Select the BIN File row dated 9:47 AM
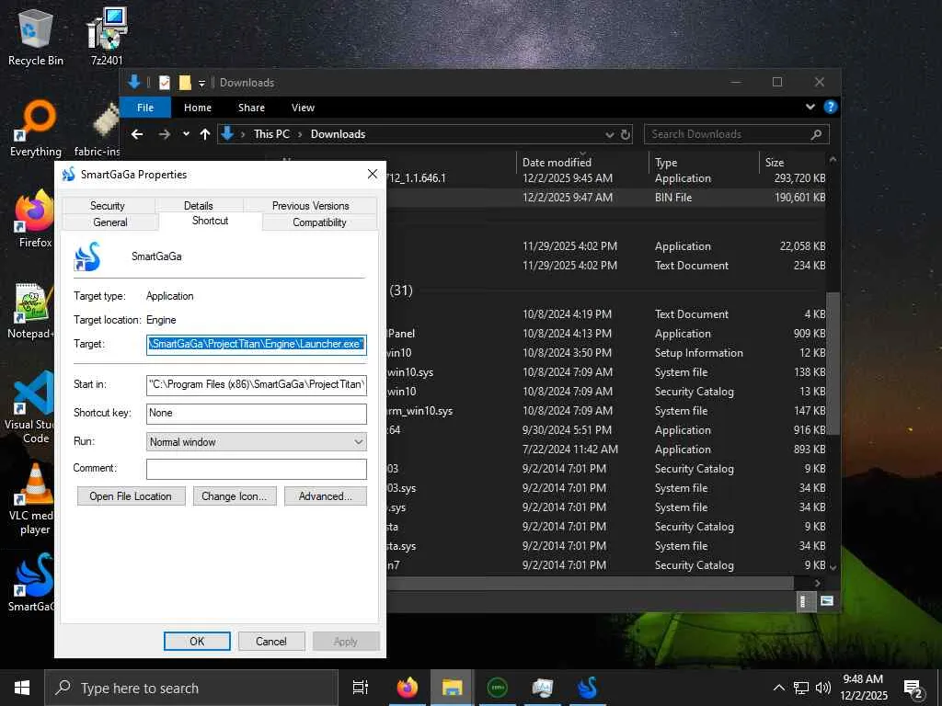The width and height of the screenshot is (942, 706). [x=607, y=198]
